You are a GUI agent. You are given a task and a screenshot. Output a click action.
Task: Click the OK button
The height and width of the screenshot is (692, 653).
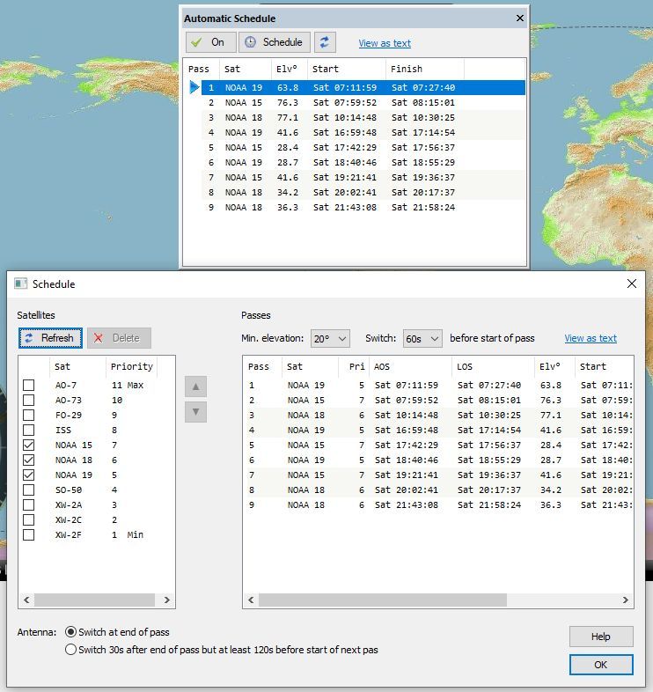(600, 665)
